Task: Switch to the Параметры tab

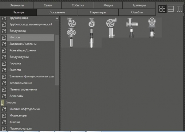Action: click(x=98, y=12)
